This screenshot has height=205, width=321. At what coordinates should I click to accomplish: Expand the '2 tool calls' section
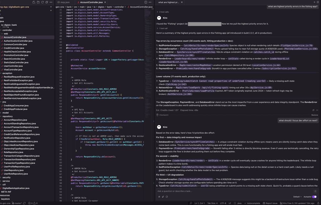click(163, 12)
